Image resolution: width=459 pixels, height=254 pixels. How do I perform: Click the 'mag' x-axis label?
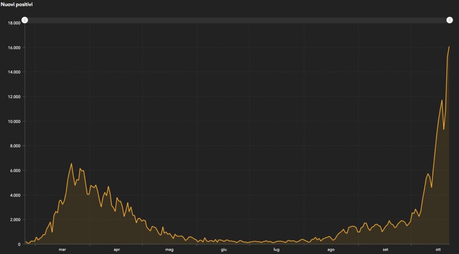coord(169,250)
